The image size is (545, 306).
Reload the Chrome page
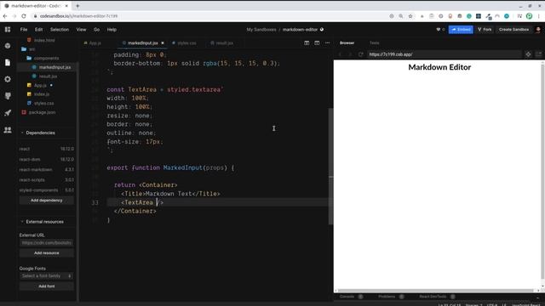24,16
